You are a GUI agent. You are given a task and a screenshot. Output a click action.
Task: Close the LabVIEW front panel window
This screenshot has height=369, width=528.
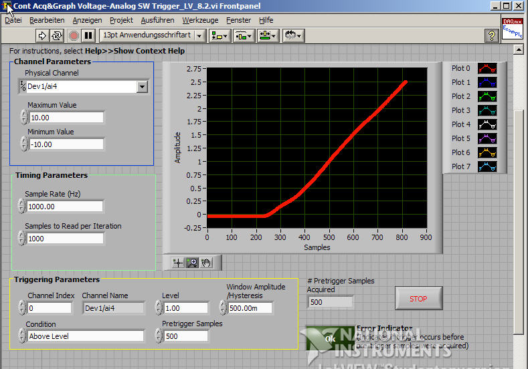519,6
